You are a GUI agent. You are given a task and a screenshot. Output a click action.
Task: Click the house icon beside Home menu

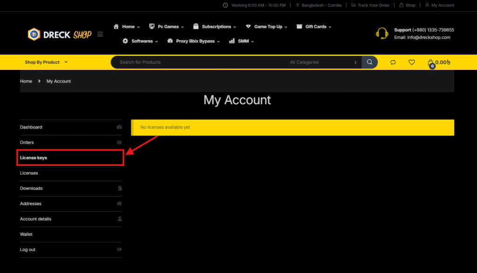point(116,27)
